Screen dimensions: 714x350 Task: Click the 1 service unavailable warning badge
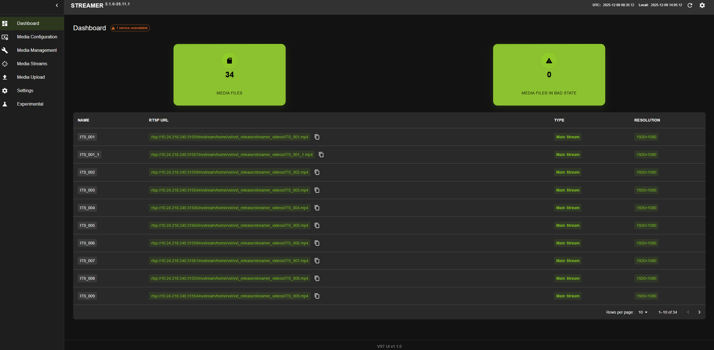pyautogui.click(x=130, y=28)
